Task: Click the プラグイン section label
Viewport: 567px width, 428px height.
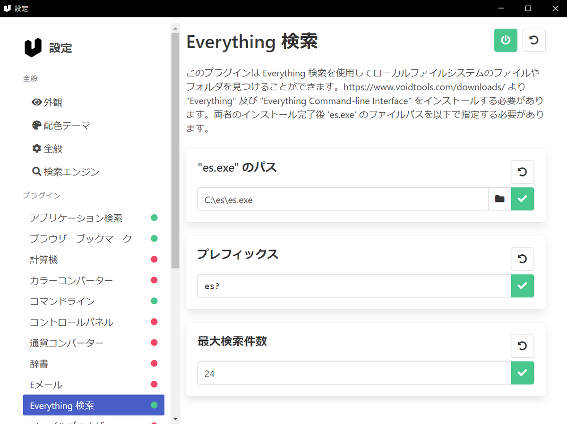Action: tap(42, 195)
